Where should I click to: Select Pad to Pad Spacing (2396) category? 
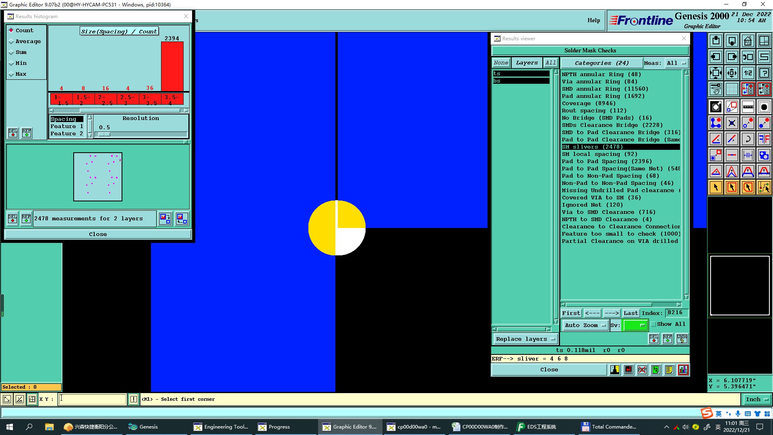[x=606, y=162]
